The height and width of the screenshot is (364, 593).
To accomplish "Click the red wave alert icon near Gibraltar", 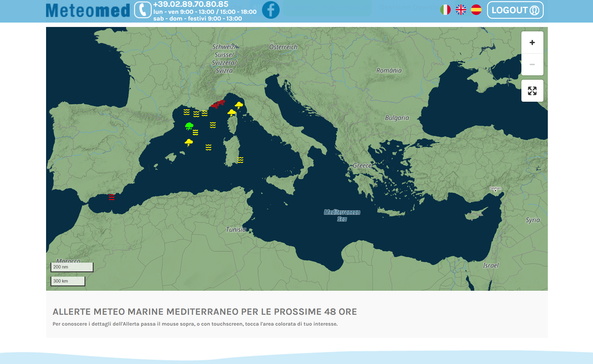I will [x=111, y=197].
